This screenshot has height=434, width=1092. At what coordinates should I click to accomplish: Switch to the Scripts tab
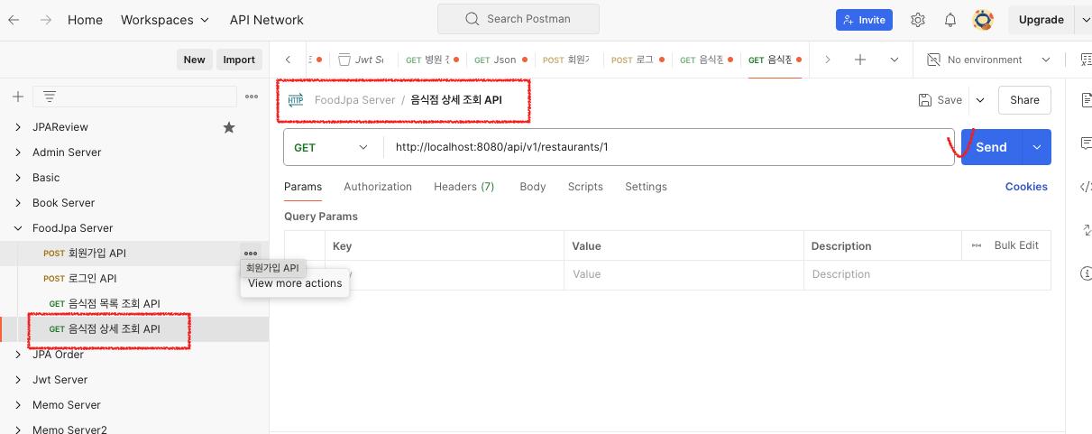(x=585, y=187)
